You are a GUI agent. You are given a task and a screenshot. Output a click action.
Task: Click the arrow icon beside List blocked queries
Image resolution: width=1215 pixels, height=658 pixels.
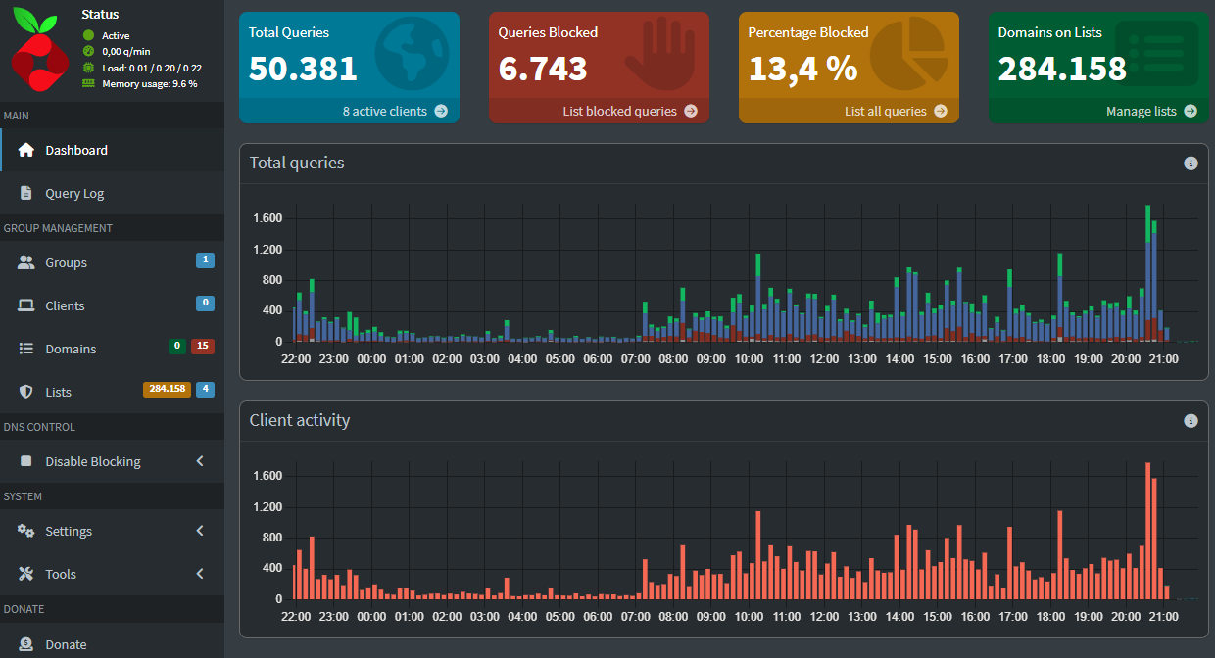(x=691, y=111)
